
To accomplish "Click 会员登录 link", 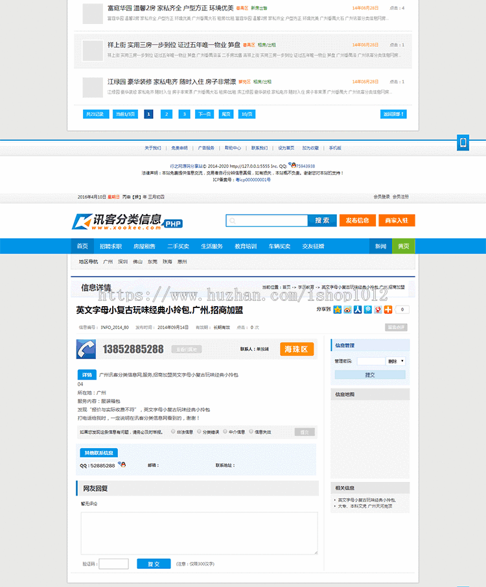I will [381, 197].
